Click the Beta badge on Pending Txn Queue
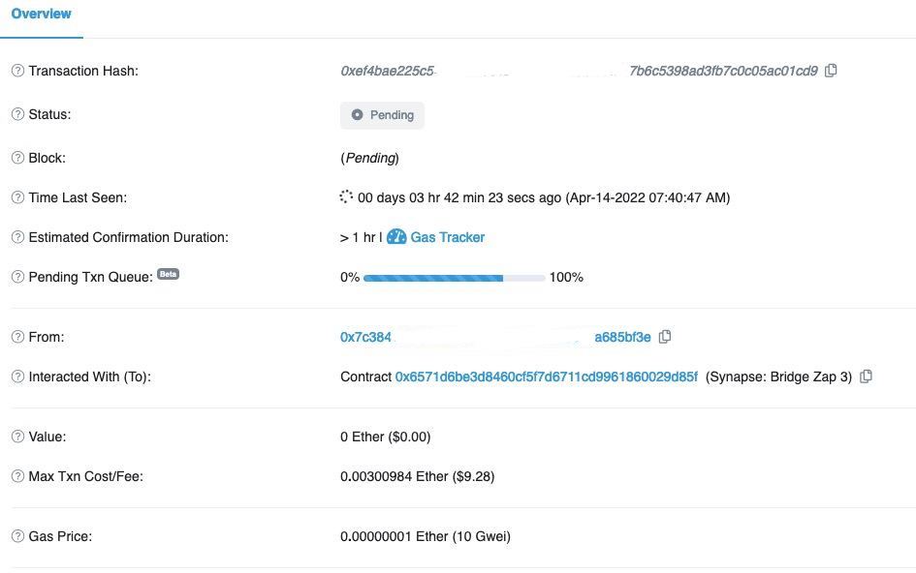916x573 pixels. (x=168, y=274)
